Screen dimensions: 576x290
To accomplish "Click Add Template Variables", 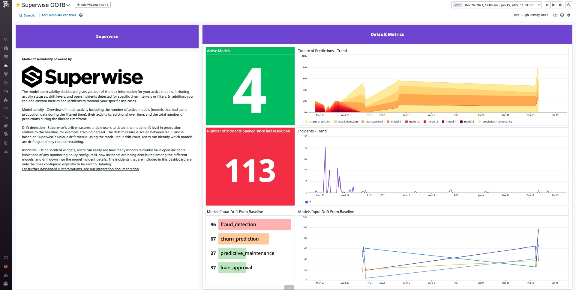I will (x=59, y=15).
